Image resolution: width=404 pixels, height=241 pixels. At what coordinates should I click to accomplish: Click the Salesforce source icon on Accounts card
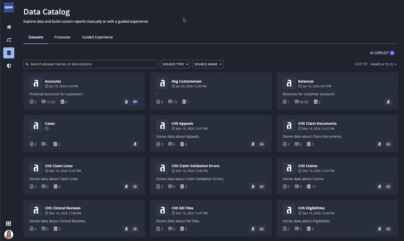point(135,102)
